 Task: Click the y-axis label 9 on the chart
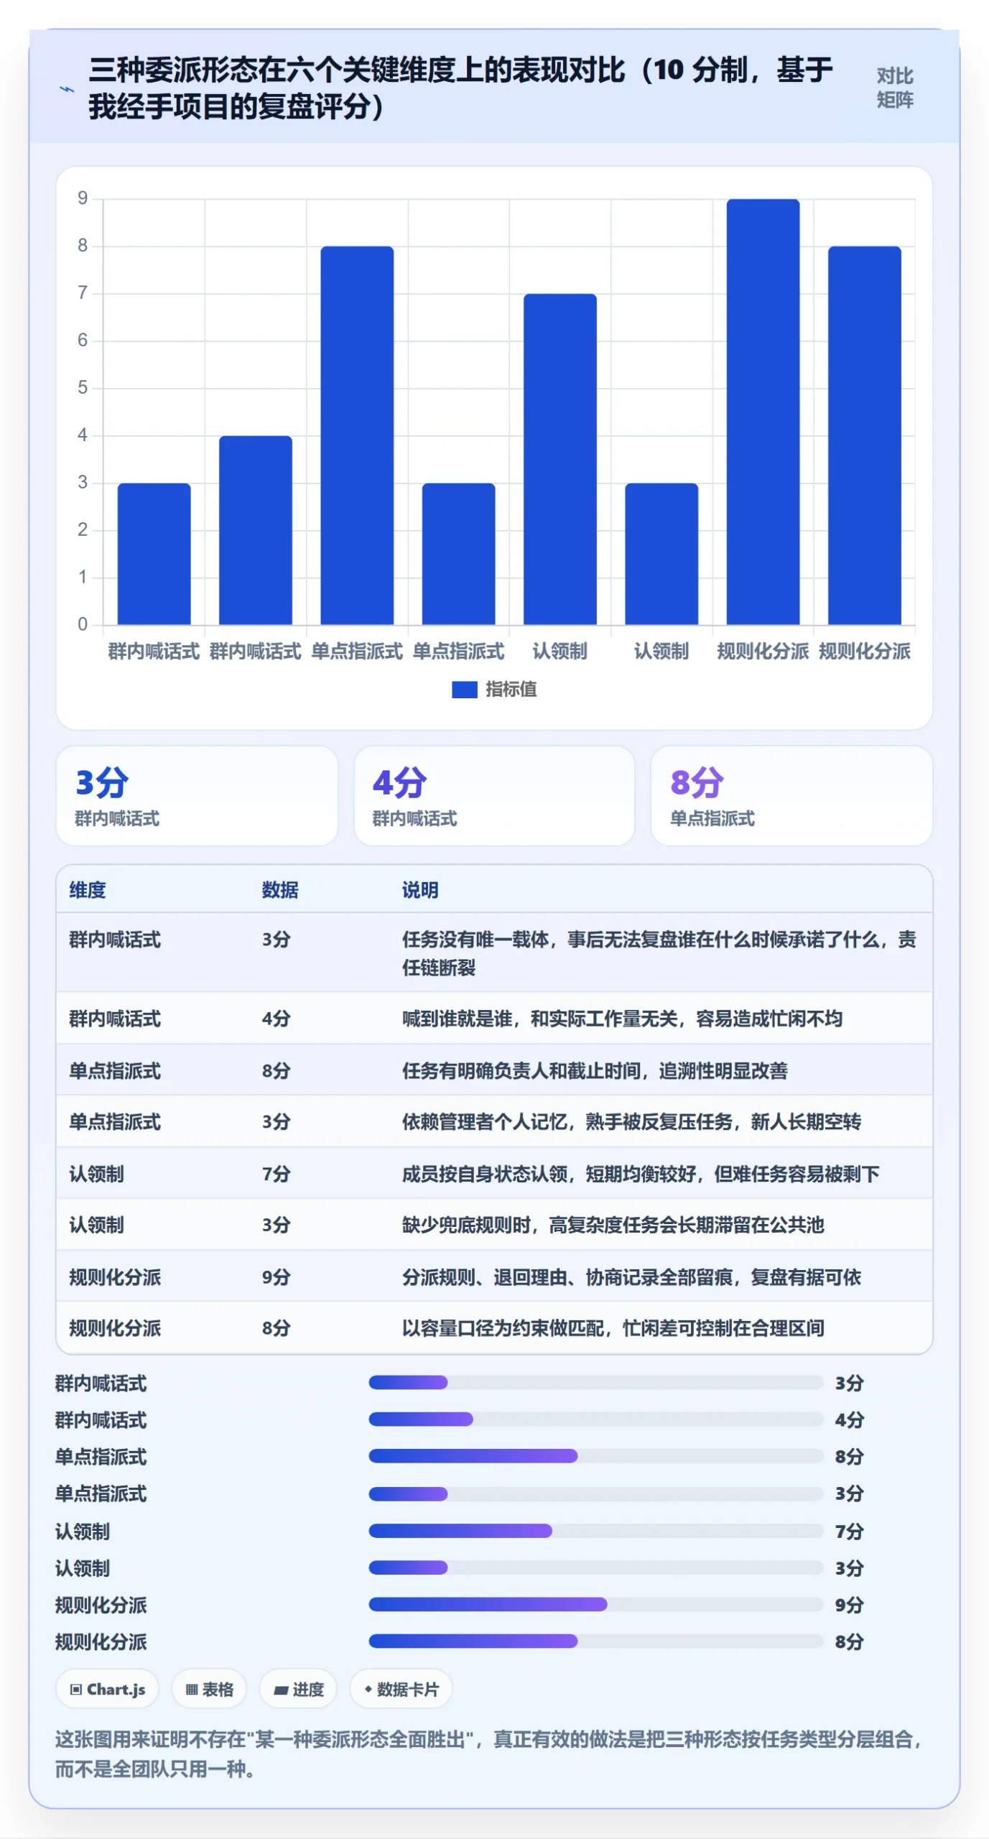83,198
